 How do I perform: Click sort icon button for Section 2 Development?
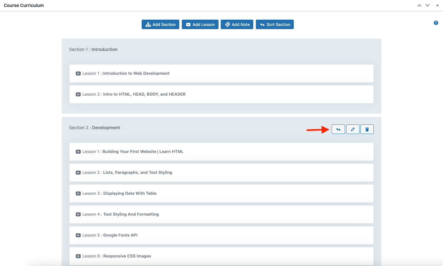(338, 129)
